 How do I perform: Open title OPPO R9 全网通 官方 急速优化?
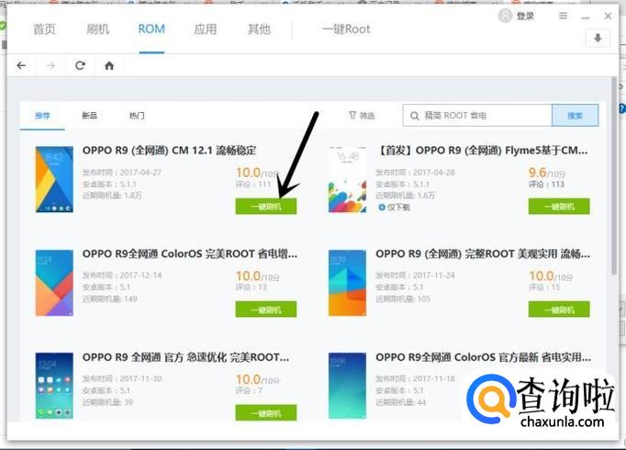pos(185,357)
